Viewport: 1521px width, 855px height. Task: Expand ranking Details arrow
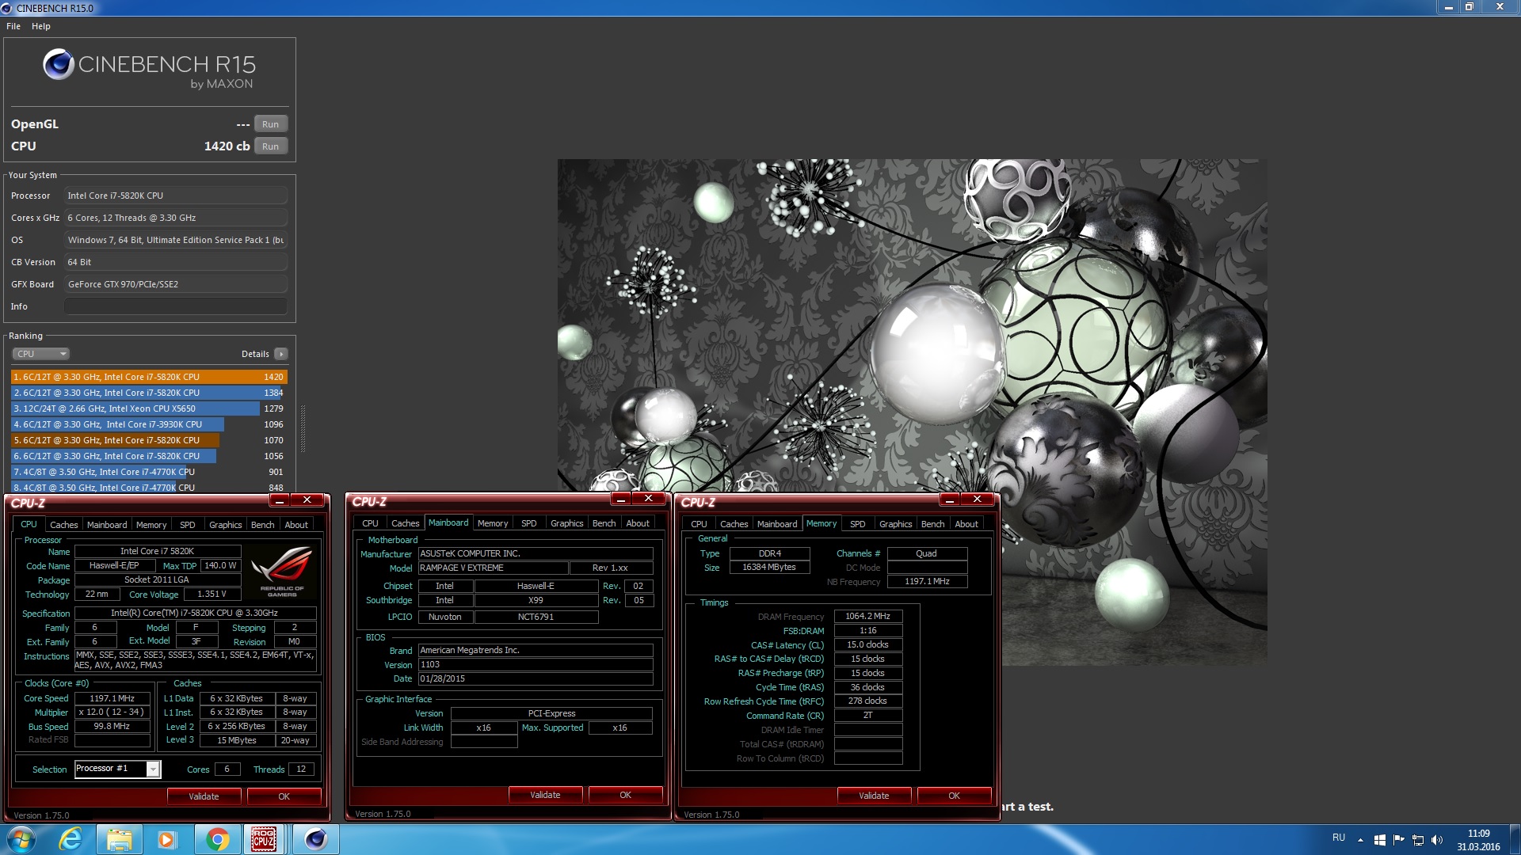coord(281,354)
